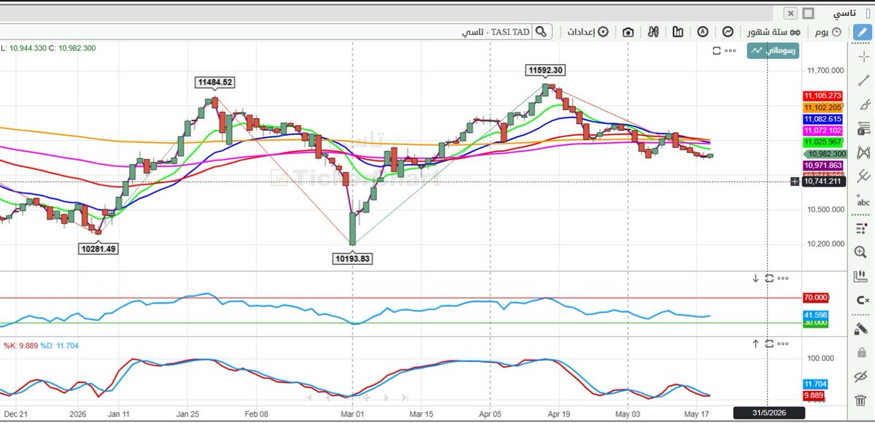
Task: Click the stochastic %D 11.704 legend
Action: [58, 346]
